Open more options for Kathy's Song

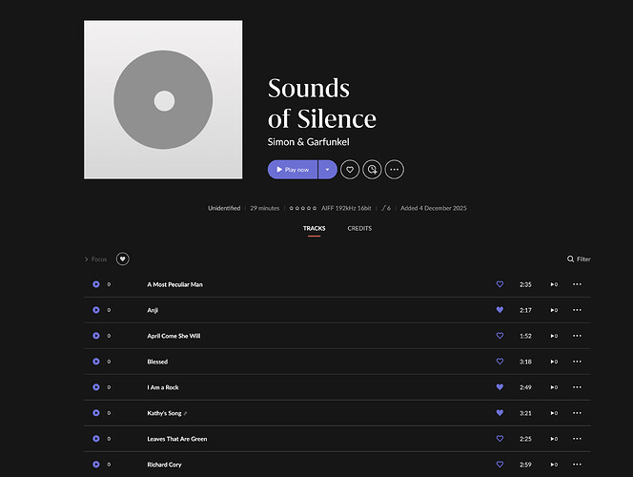click(578, 413)
